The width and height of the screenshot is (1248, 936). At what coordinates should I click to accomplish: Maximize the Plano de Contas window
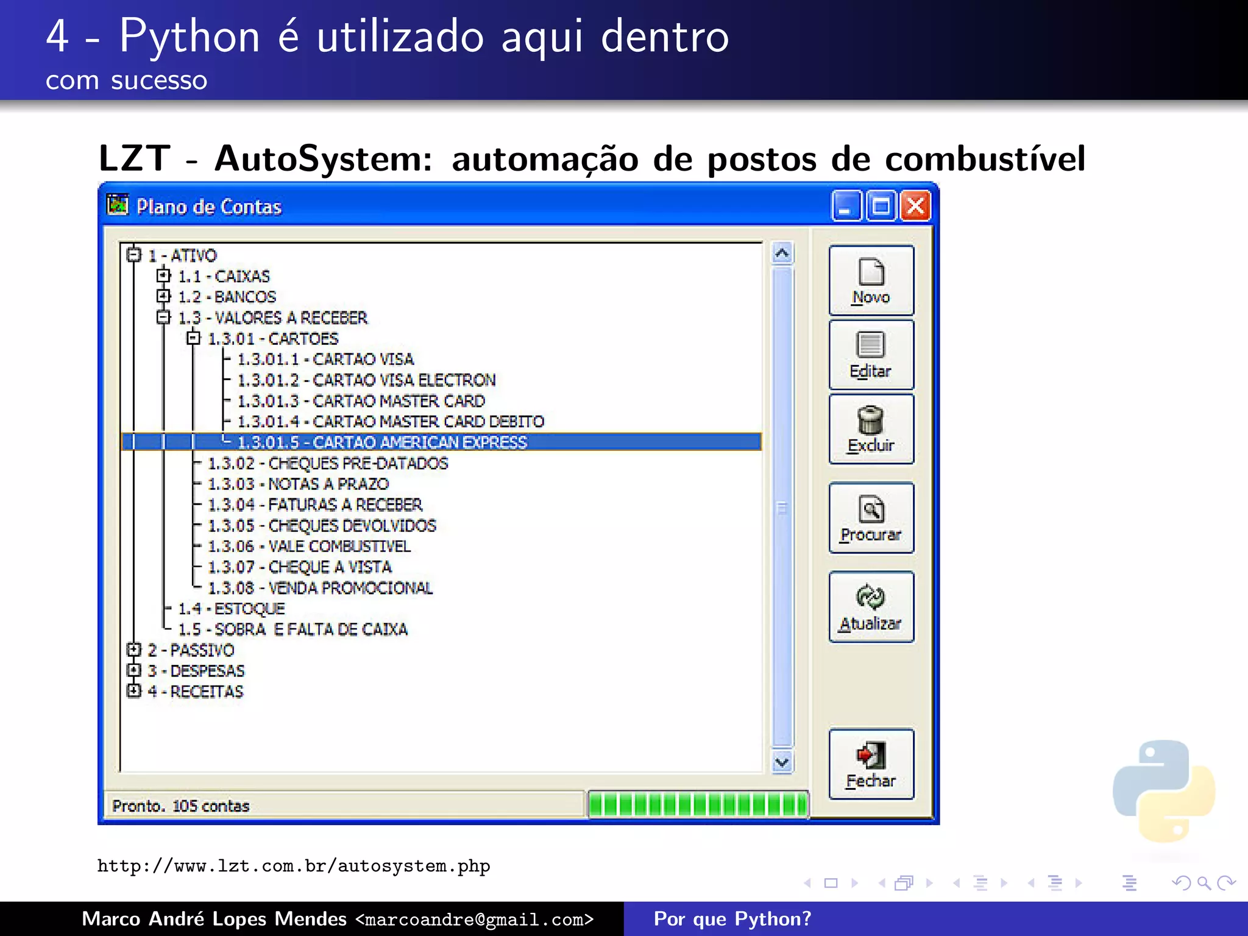[x=881, y=206]
